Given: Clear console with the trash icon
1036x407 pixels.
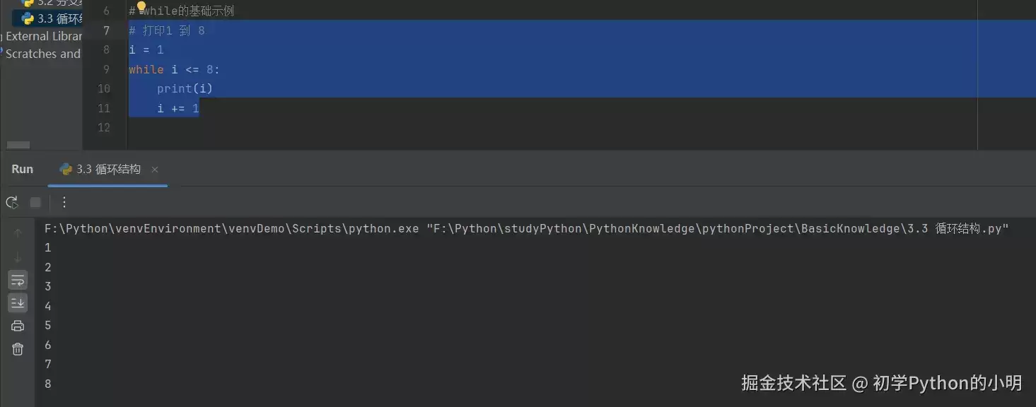Looking at the screenshot, I should coord(18,349).
